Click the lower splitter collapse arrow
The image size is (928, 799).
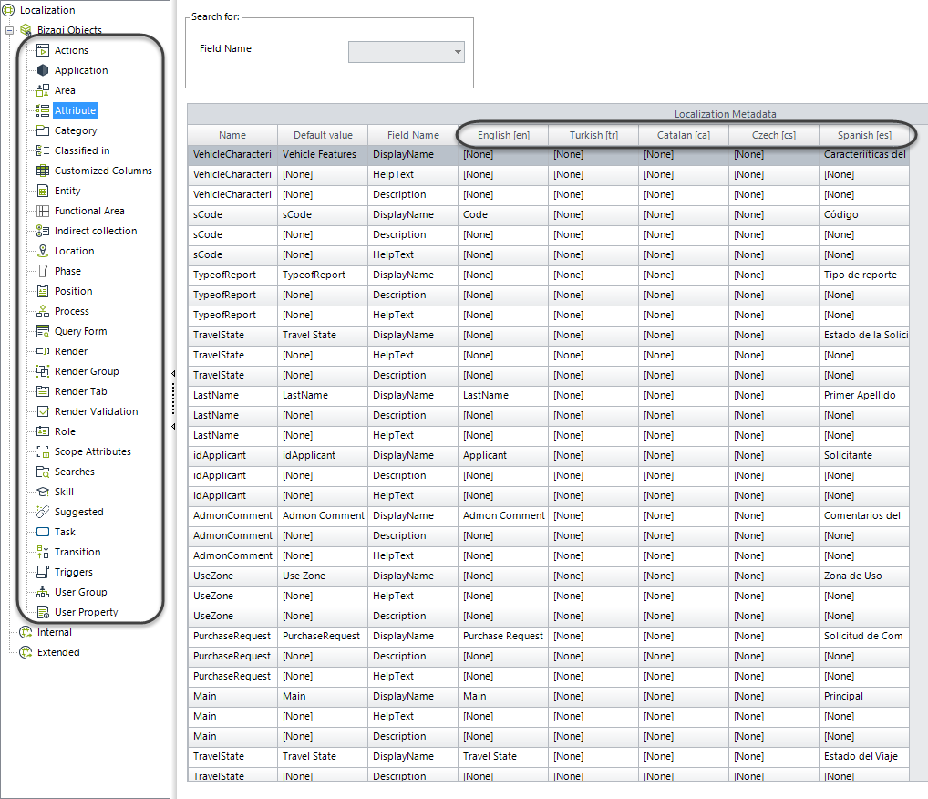pos(173,427)
